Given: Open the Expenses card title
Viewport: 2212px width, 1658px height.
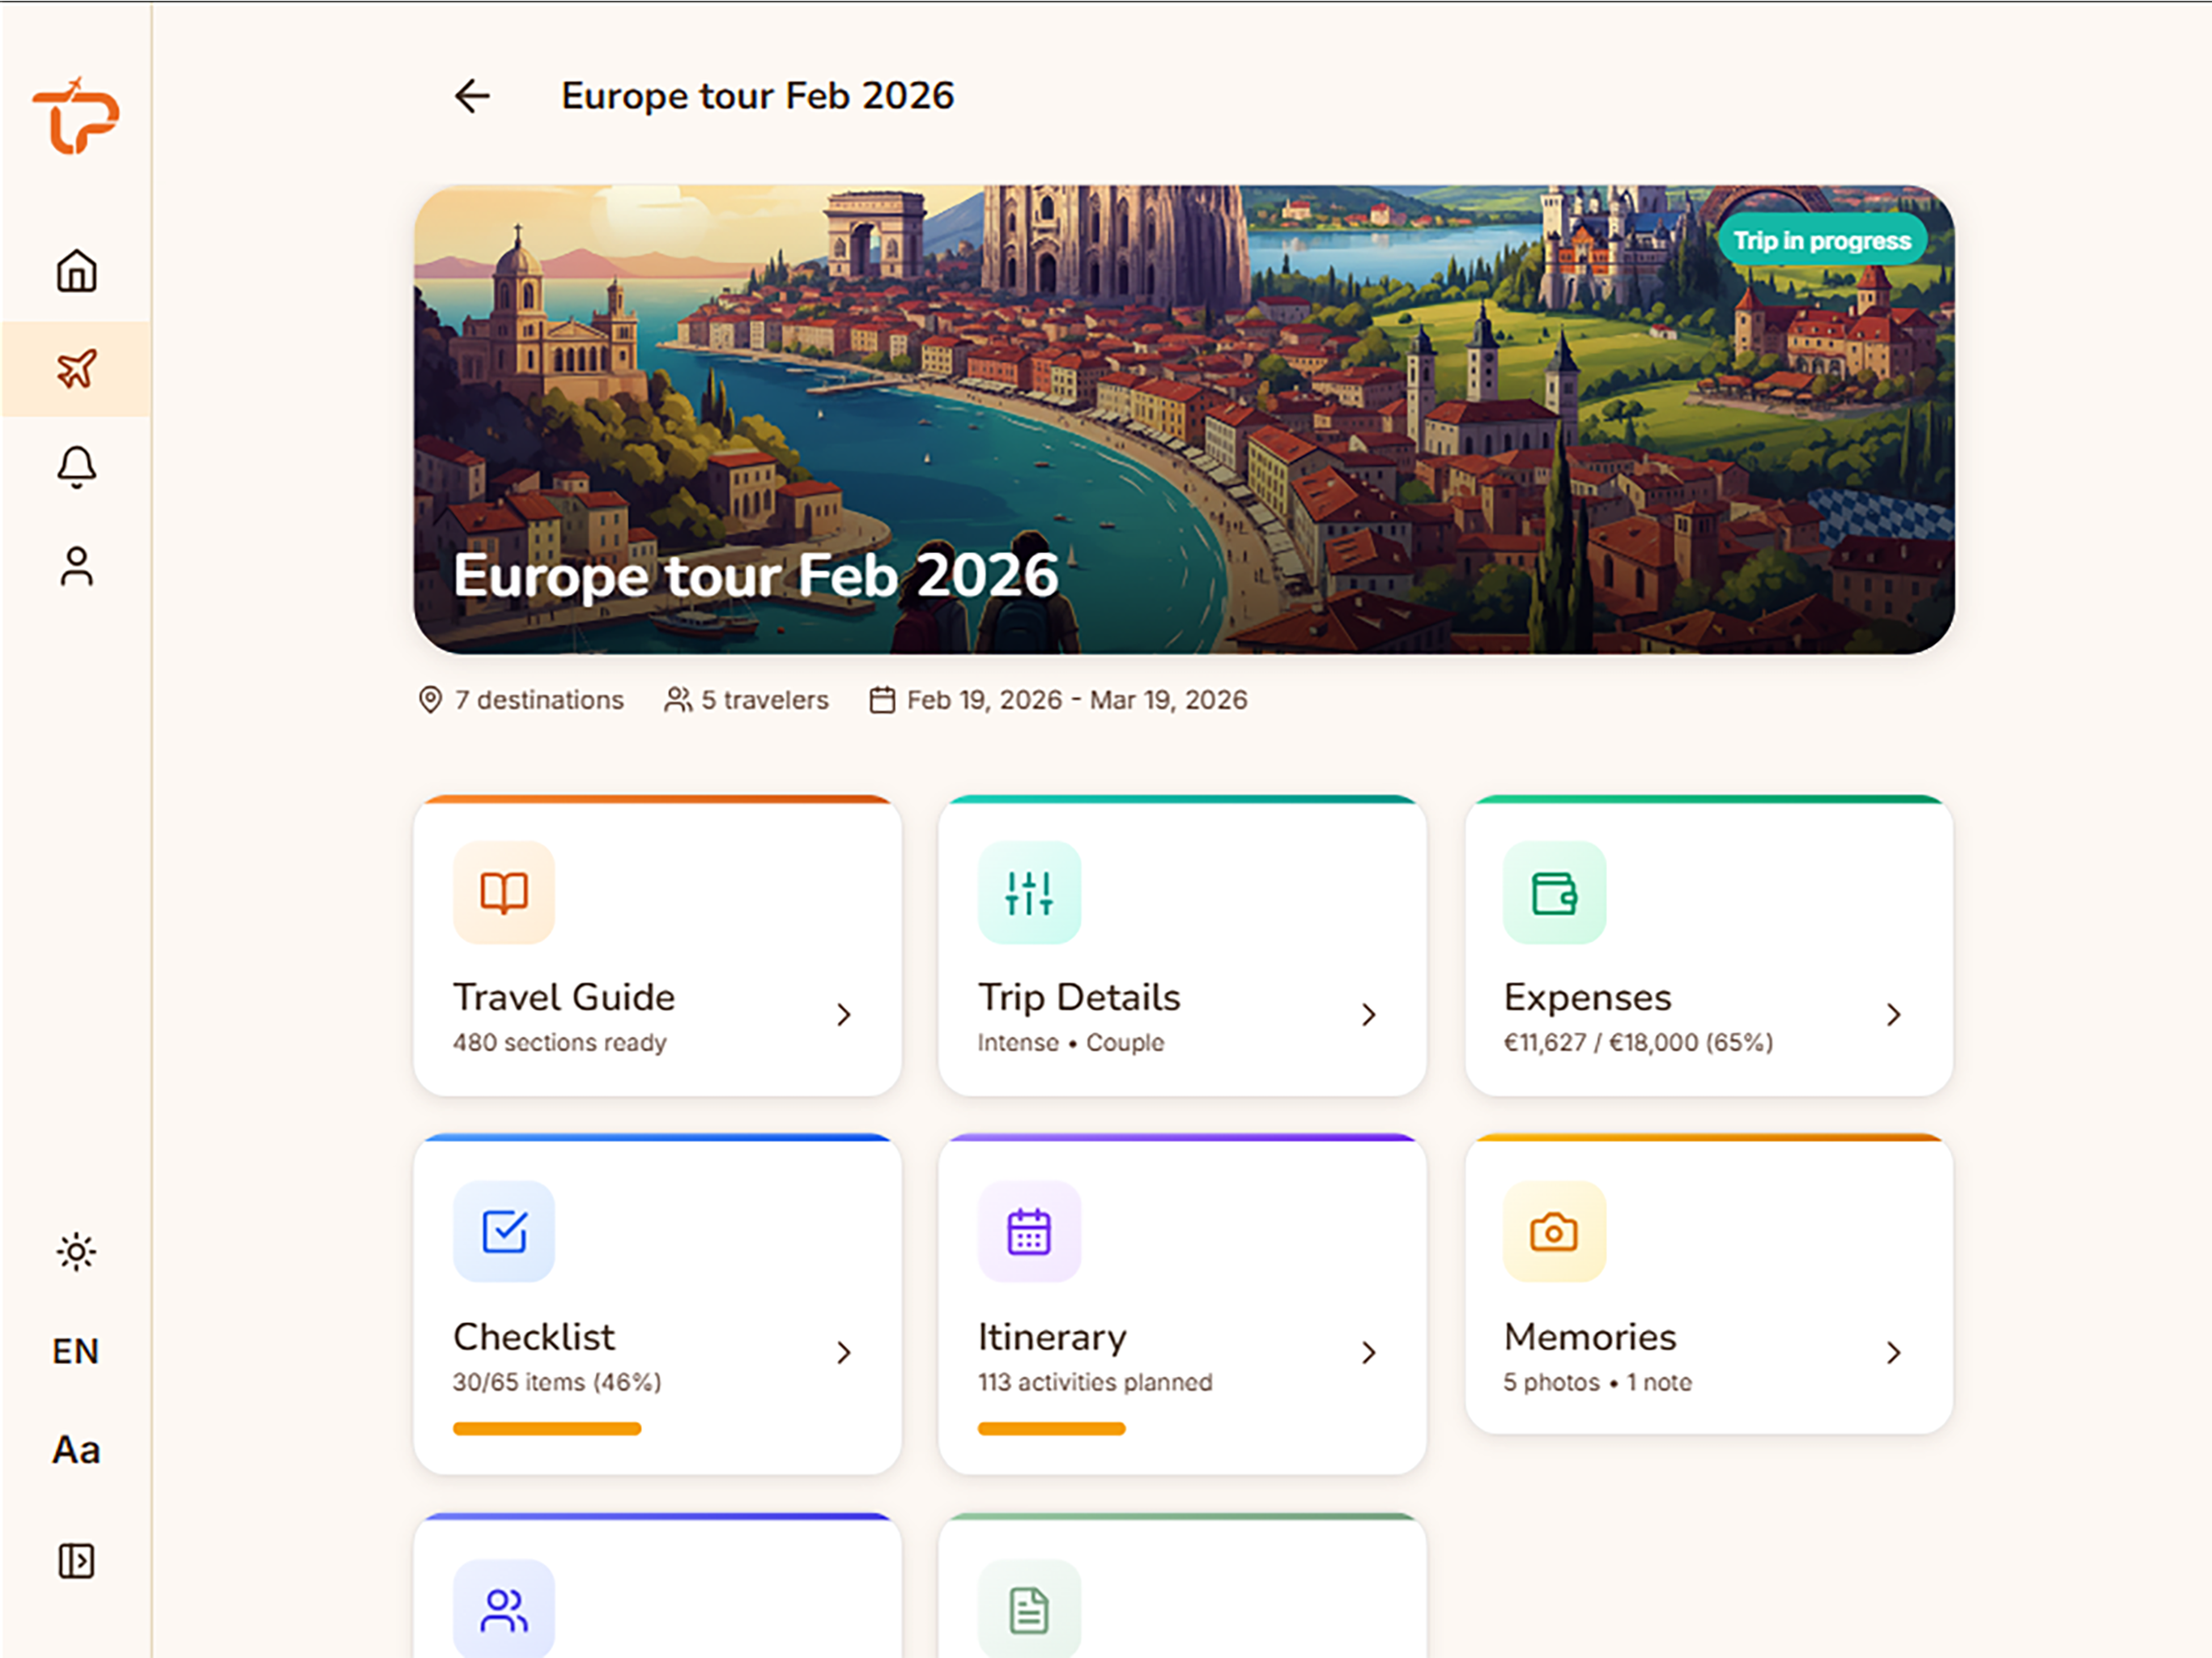Looking at the screenshot, I should (1587, 997).
